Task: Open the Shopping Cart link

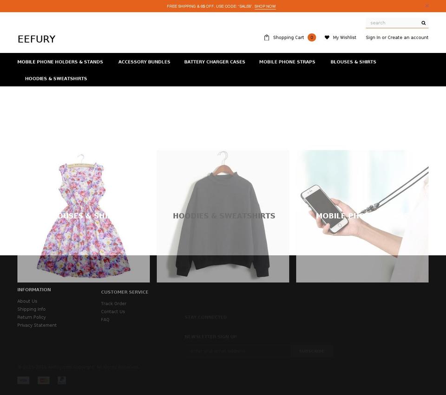Action: point(289,38)
